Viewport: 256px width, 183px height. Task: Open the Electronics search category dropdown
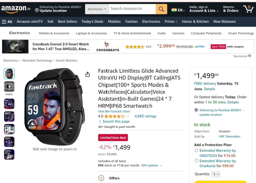tap(97, 9)
